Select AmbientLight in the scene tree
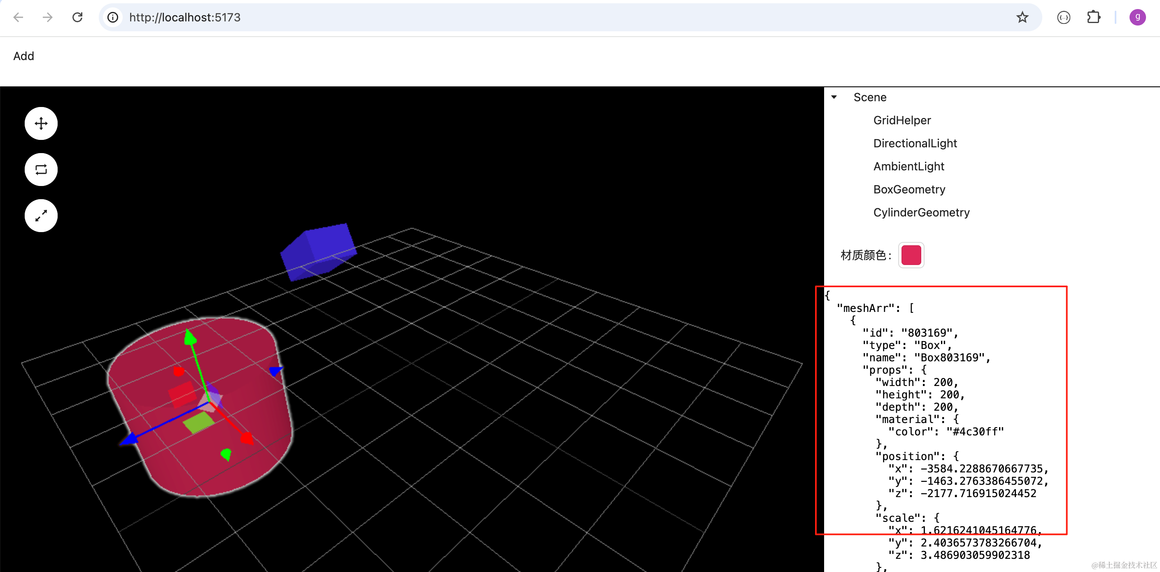 coord(909,166)
